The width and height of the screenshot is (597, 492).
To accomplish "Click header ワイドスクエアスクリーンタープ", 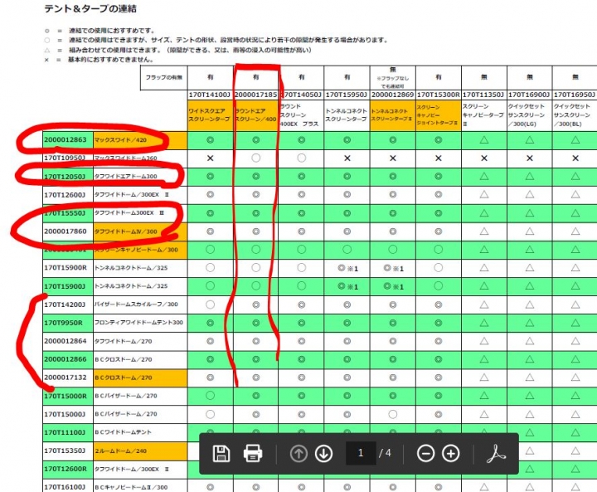I will [210, 115].
